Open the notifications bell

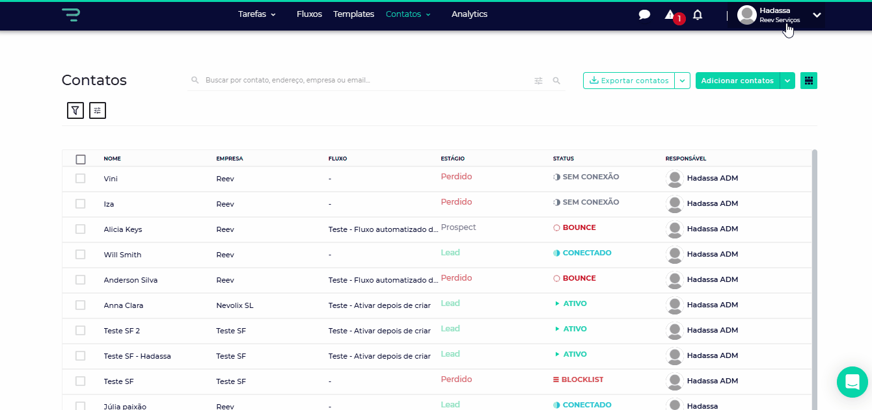tap(698, 14)
